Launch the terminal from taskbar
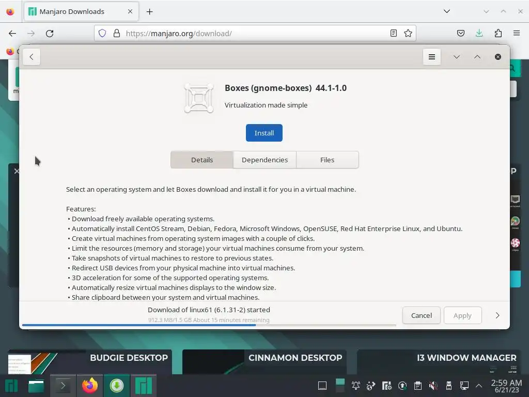 tap(63, 386)
